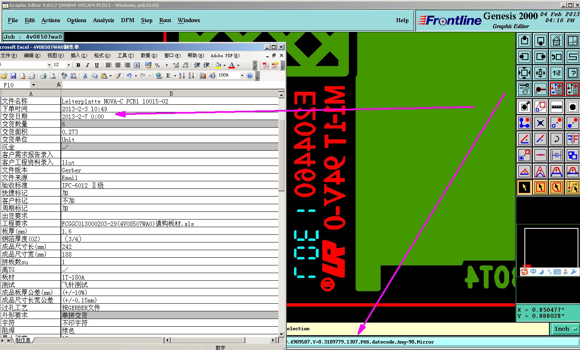Click the percent style icon in Excel
The height and width of the screenshot is (350, 580).
point(157,65)
